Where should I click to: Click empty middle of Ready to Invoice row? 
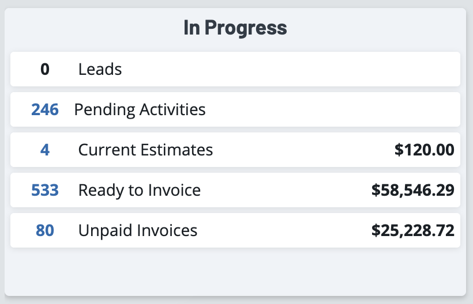tap(283, 190)
